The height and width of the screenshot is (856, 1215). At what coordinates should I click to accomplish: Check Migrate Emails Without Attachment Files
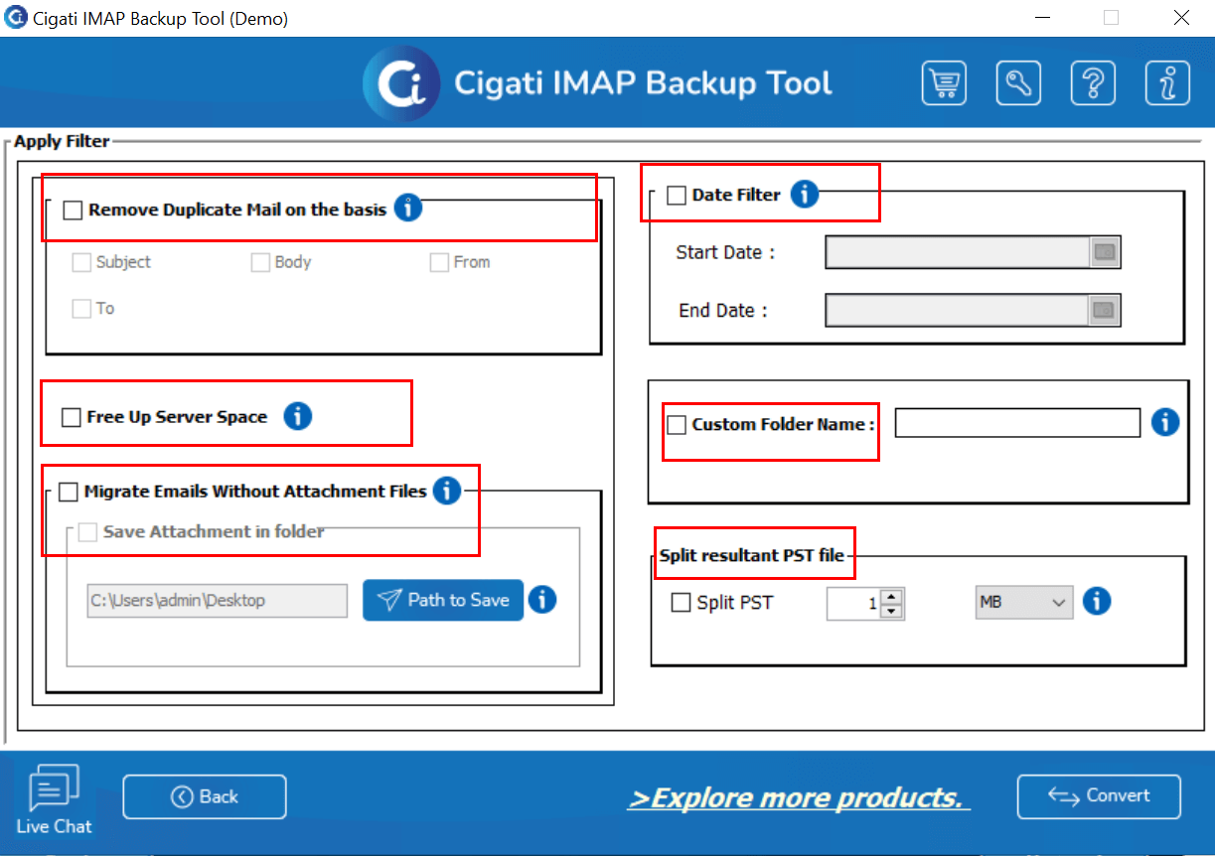coord(68,492)
